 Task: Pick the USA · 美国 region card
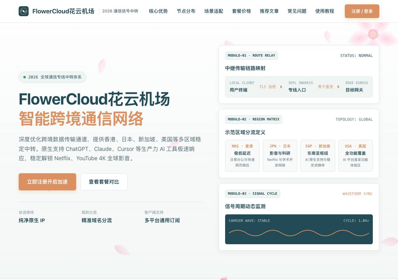(x=355, y=156)
